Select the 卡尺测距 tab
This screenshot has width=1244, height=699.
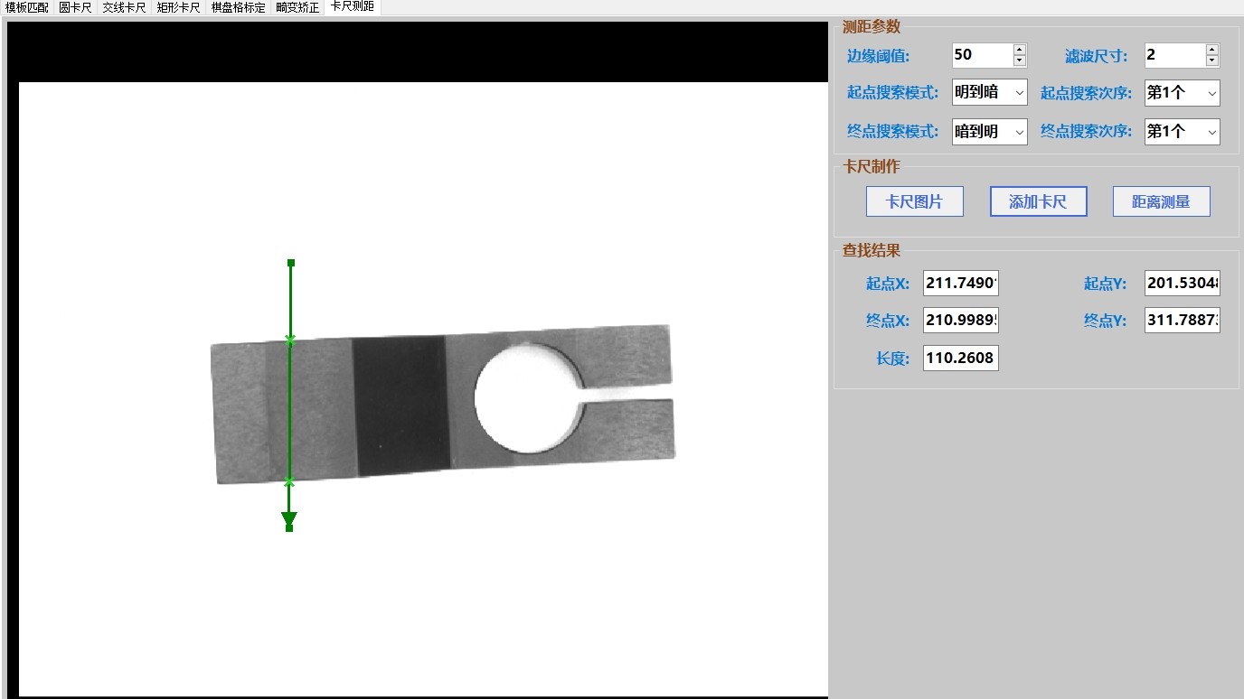[353, 7]
